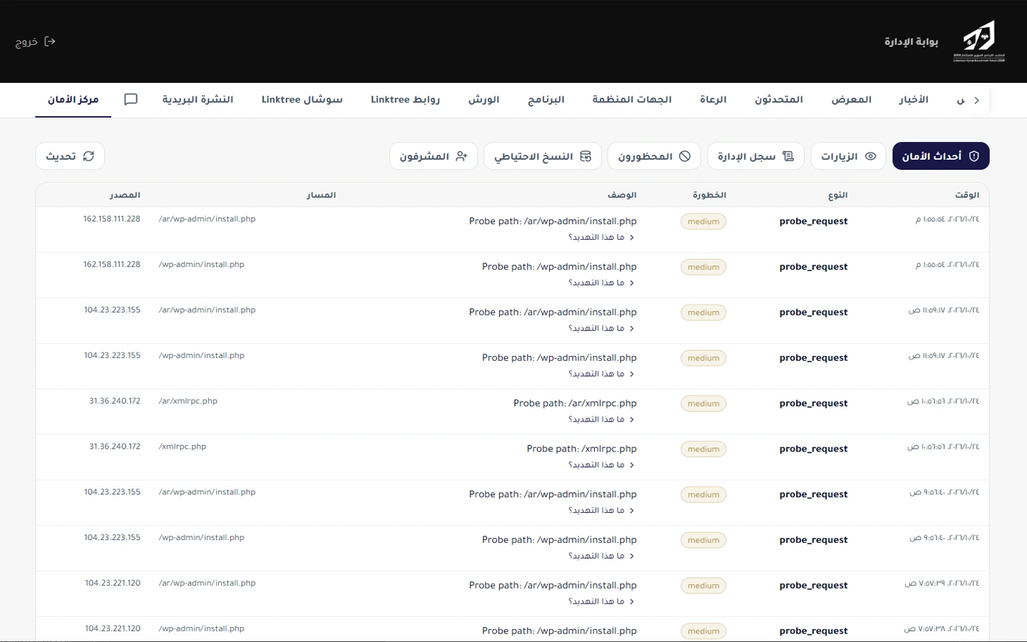Open the سجل الإدارة admin log

756,156
